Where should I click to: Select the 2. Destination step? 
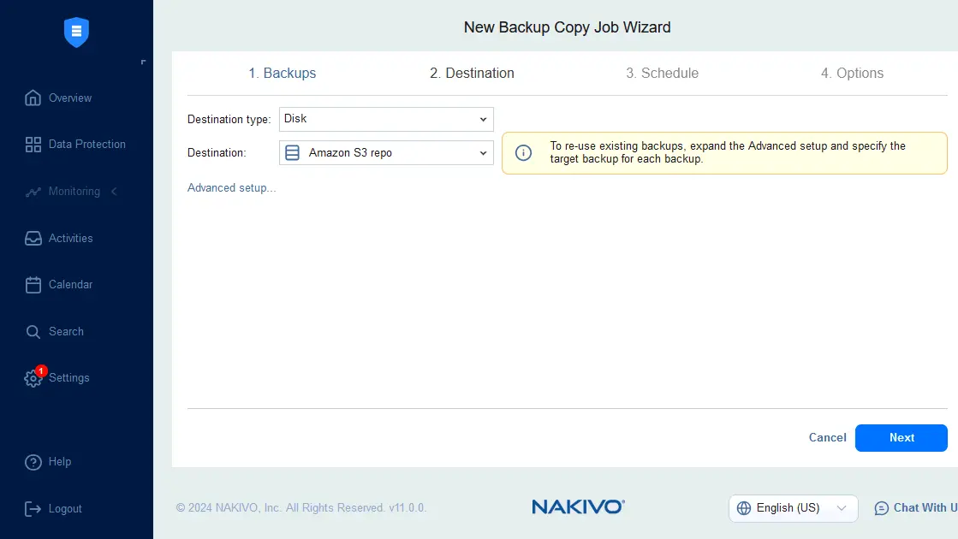point(472,74)
